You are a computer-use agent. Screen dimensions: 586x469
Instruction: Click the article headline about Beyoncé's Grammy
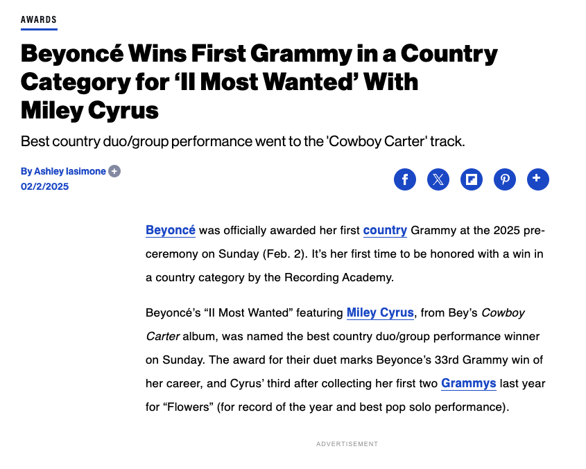click(x=259, y=81)
